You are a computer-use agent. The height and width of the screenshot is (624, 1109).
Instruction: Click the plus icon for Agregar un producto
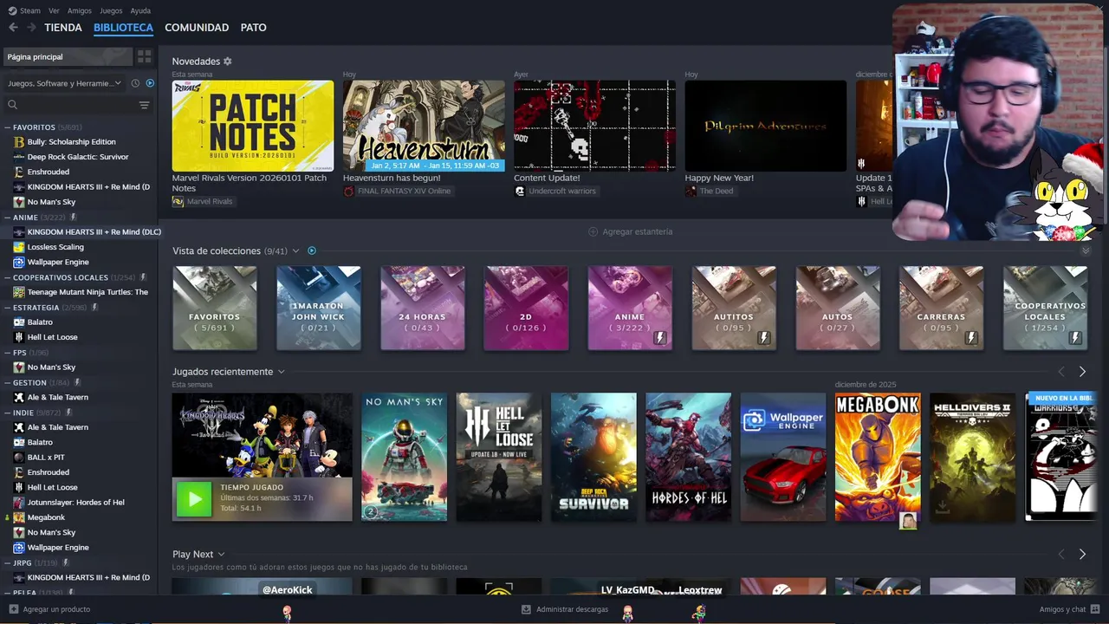[13, 609]
